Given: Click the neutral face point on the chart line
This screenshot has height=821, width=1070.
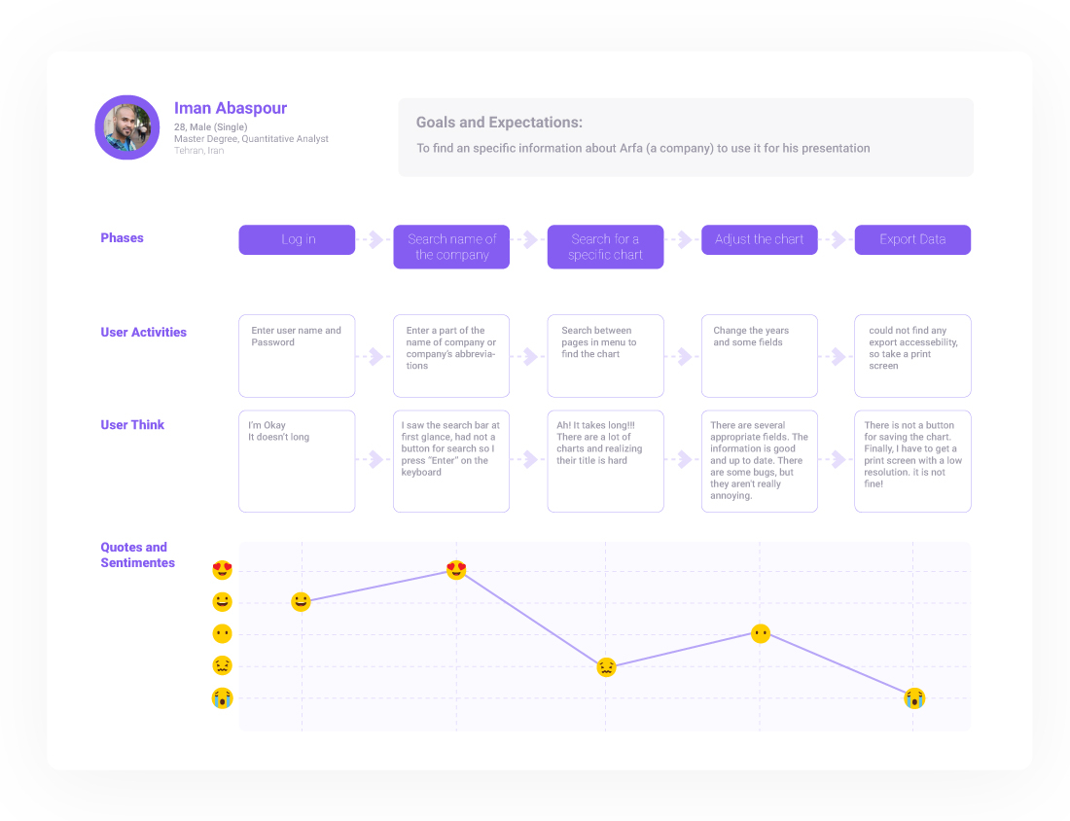Looking at the screenshot, I should [x=761, y=633].
